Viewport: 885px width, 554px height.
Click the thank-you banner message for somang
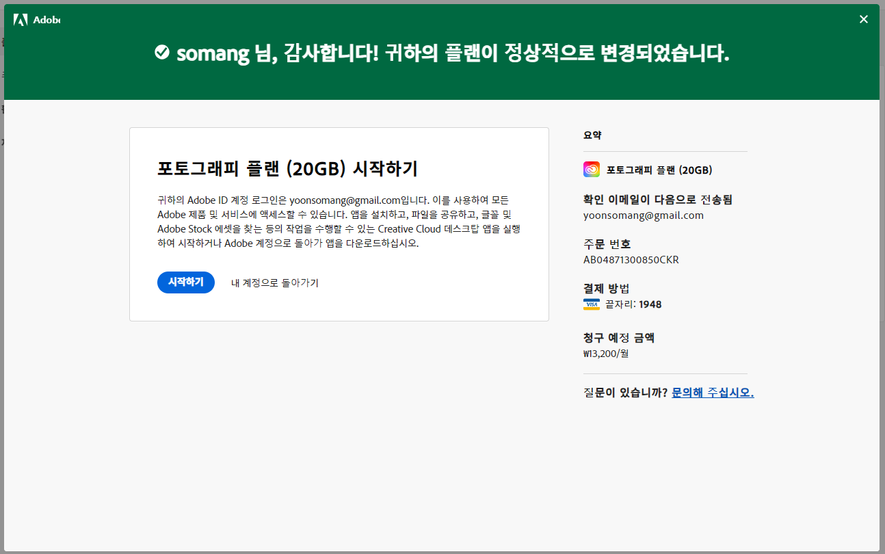pos(453,53)
